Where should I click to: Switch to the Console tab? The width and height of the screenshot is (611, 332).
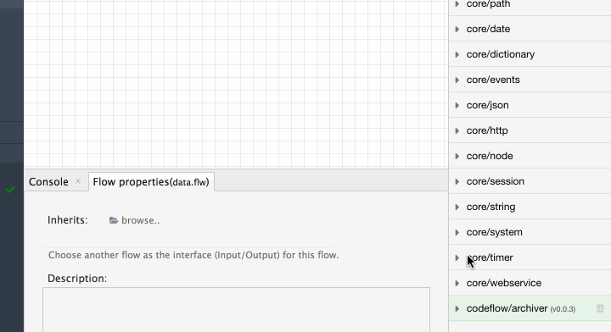tap(48, 181)
